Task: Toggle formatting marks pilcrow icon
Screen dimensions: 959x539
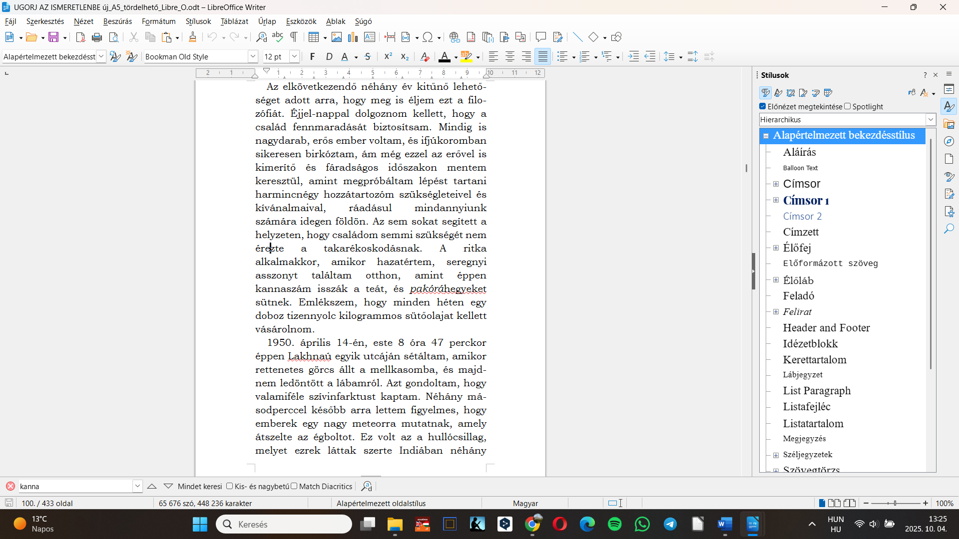Action: click(294, 37)
